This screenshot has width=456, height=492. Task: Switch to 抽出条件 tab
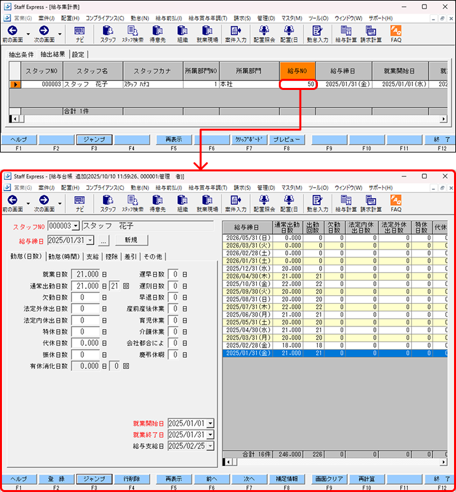(21, 55)
